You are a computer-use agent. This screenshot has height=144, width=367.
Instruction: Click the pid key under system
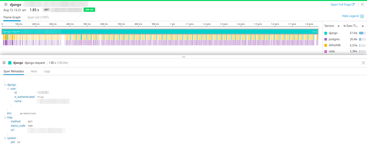(x=13, y=142)
